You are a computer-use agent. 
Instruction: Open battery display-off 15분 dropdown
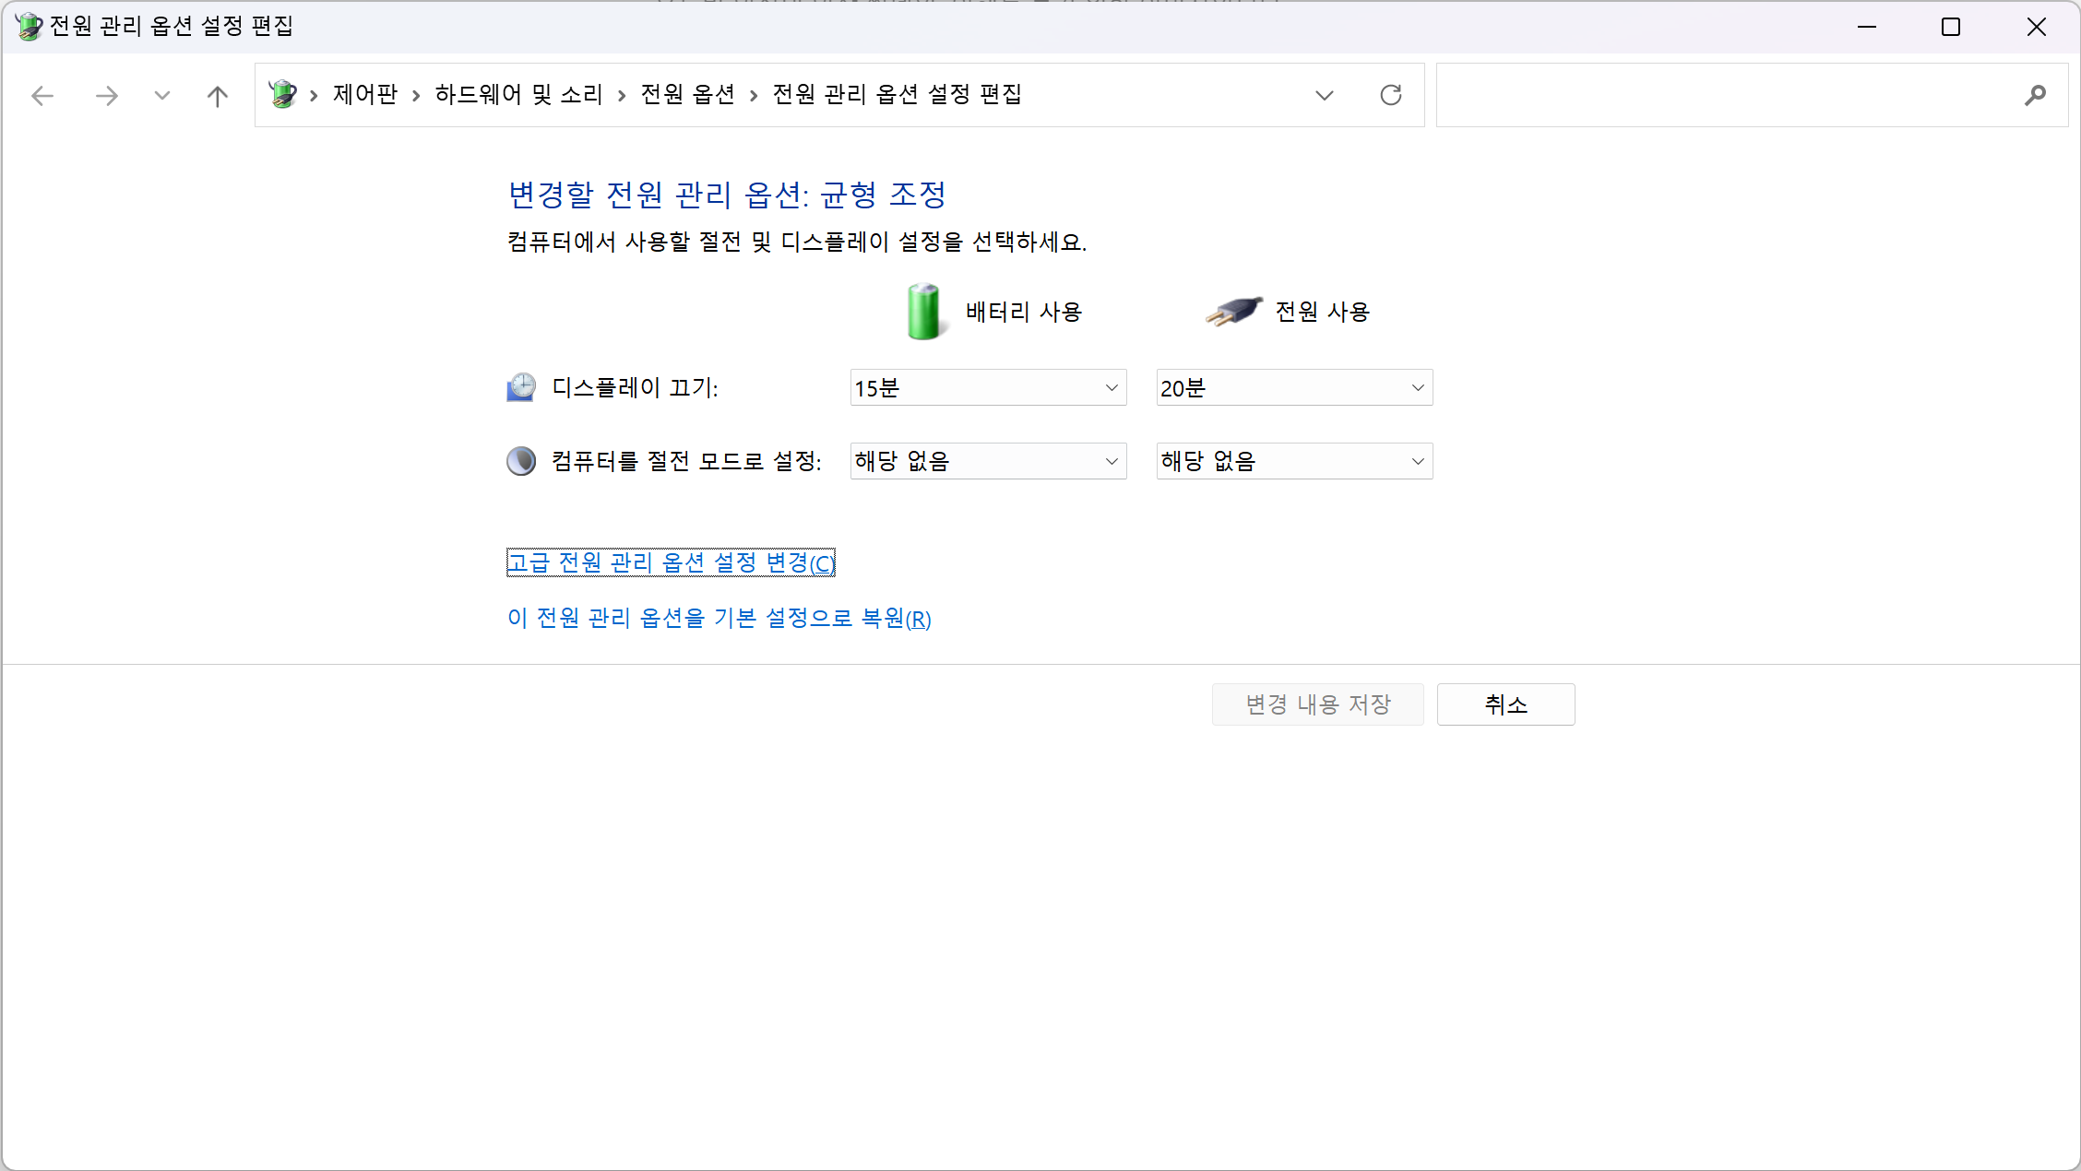988,388
